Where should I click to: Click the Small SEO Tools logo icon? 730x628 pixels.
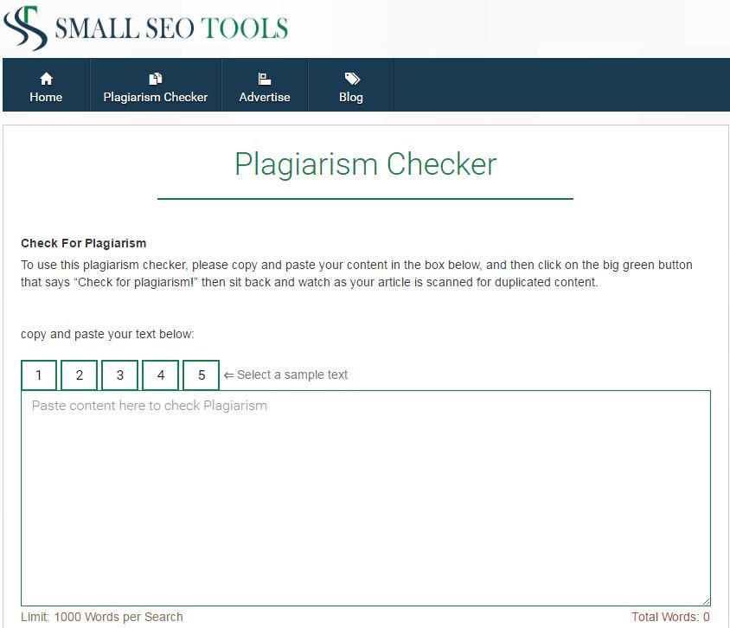click(x=26, y=26)
